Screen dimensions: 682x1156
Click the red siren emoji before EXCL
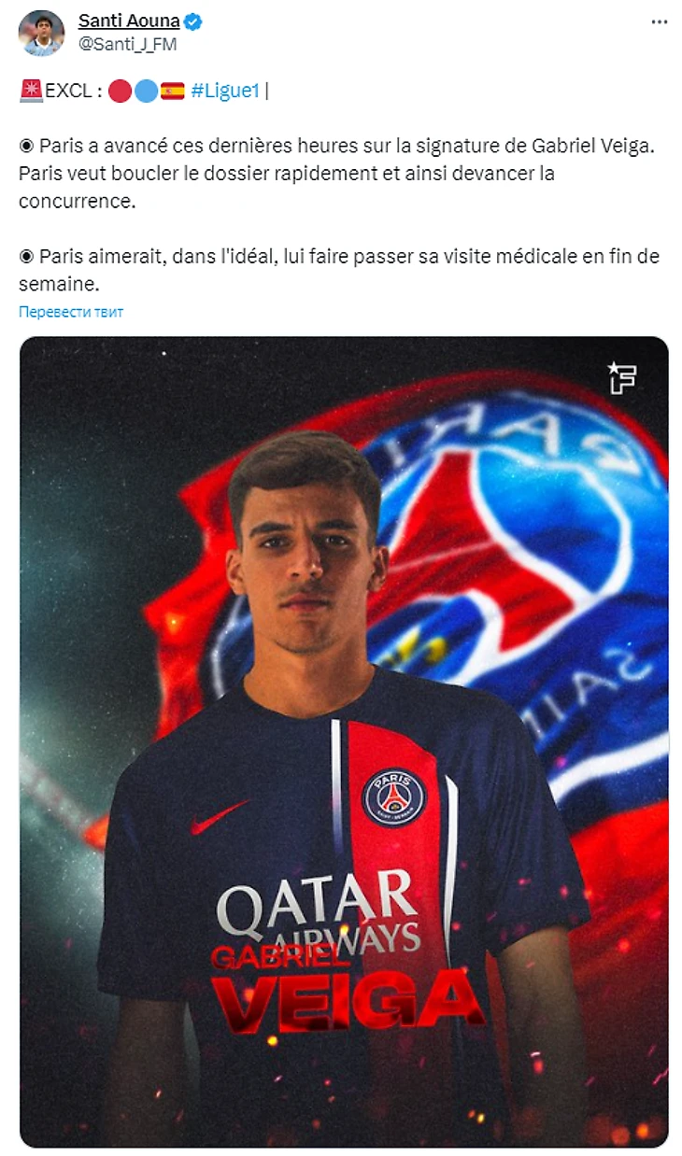pos(31,91)
